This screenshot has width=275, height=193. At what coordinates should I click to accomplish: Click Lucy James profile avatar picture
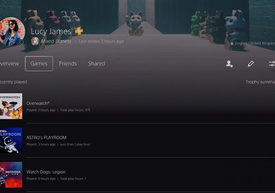coord(12,32)
